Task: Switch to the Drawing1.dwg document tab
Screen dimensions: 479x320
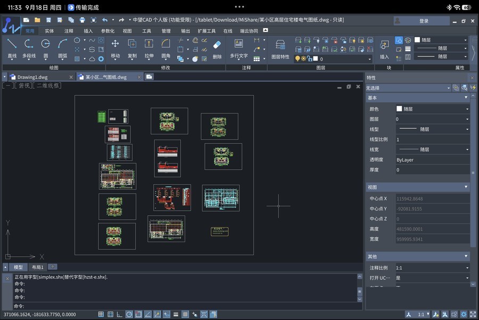Action: 32,77
